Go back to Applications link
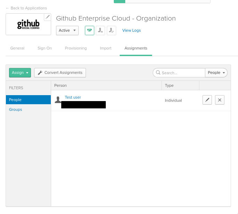 26,8
